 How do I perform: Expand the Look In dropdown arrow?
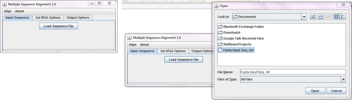[x=304, y=17]
